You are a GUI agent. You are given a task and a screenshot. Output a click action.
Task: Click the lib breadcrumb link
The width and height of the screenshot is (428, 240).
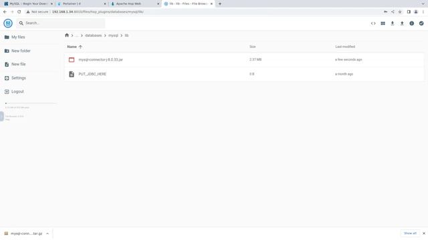tap(126, 35)
